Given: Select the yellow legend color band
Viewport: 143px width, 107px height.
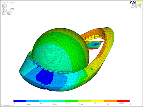Looking at the screenshot, I should (x=97, y=101).
